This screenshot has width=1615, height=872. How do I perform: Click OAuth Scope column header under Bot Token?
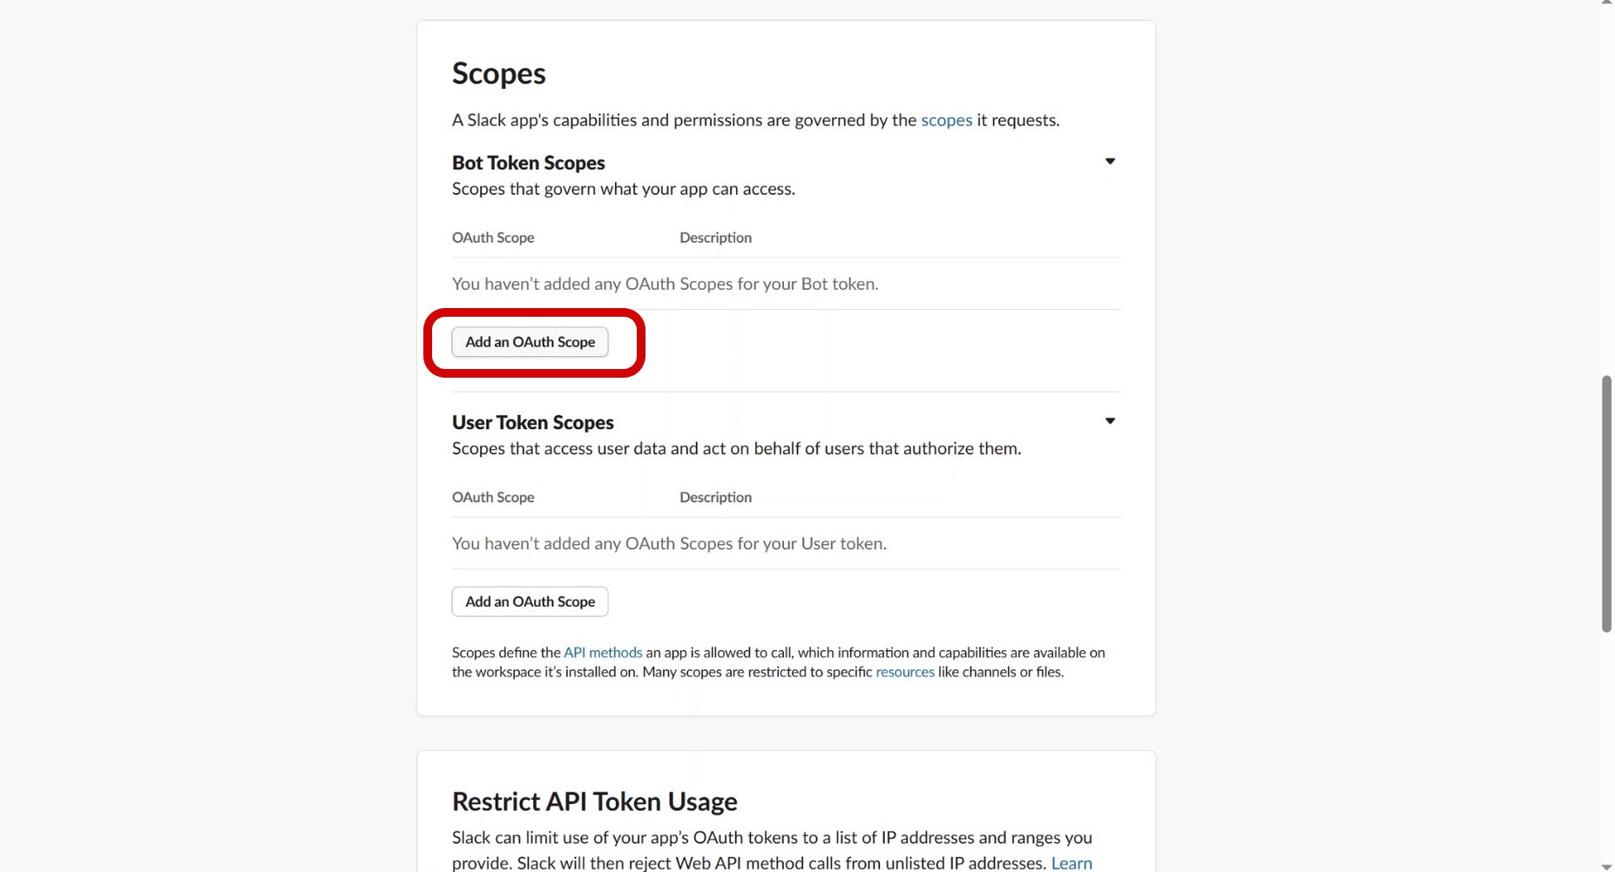pos(493,238)
